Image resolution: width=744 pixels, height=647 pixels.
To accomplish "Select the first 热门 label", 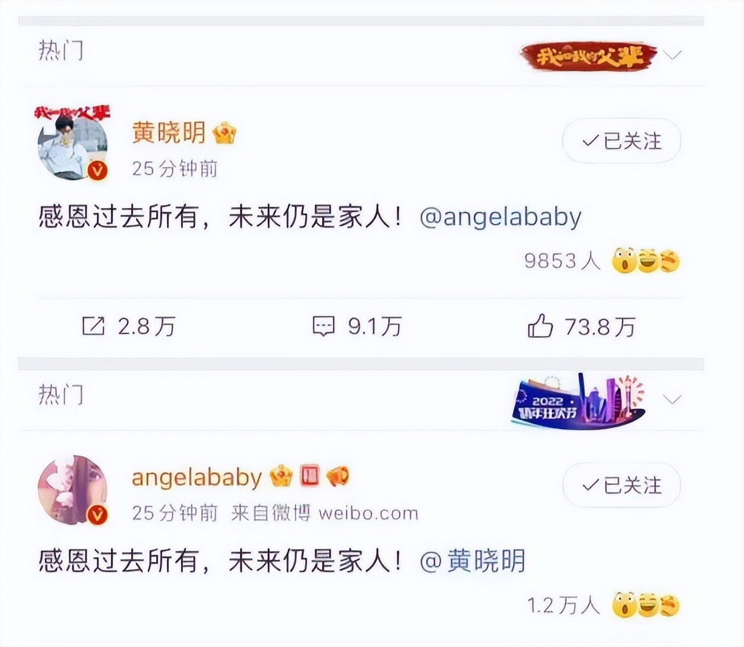I will click(x=61, y=51).
